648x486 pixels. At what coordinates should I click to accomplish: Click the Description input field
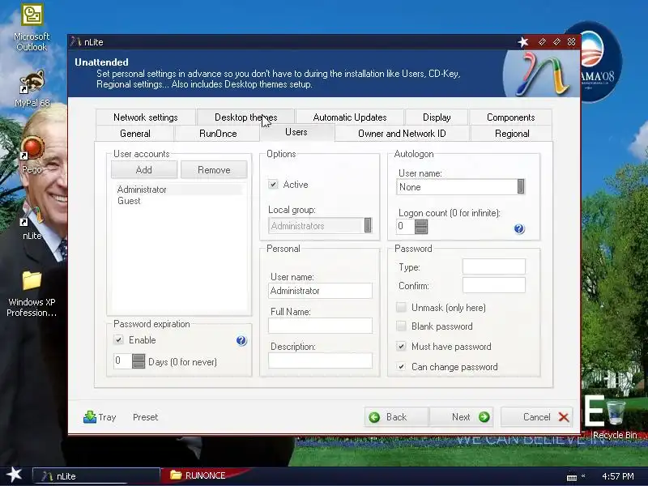click(320, 360)
